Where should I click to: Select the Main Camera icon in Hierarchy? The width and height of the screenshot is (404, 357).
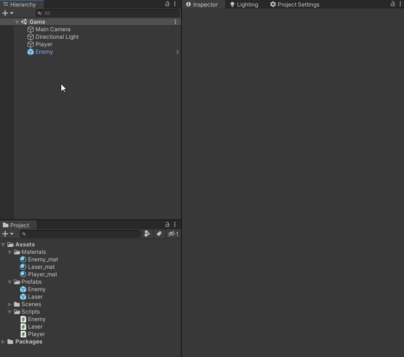pyautogui.click(x=32, y=29)
